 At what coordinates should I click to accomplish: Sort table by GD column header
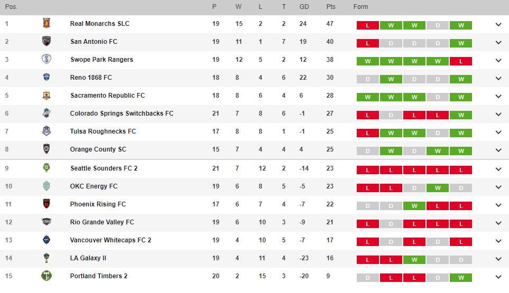click(304, 7)
